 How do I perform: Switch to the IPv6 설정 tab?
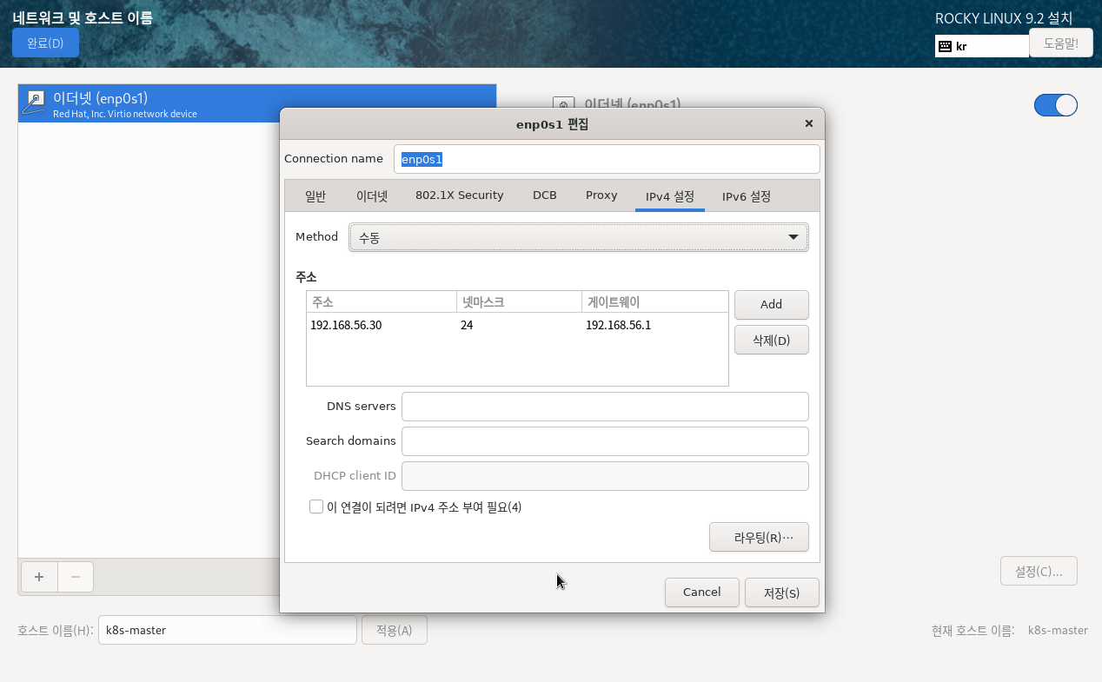click(x=747, y=196)
